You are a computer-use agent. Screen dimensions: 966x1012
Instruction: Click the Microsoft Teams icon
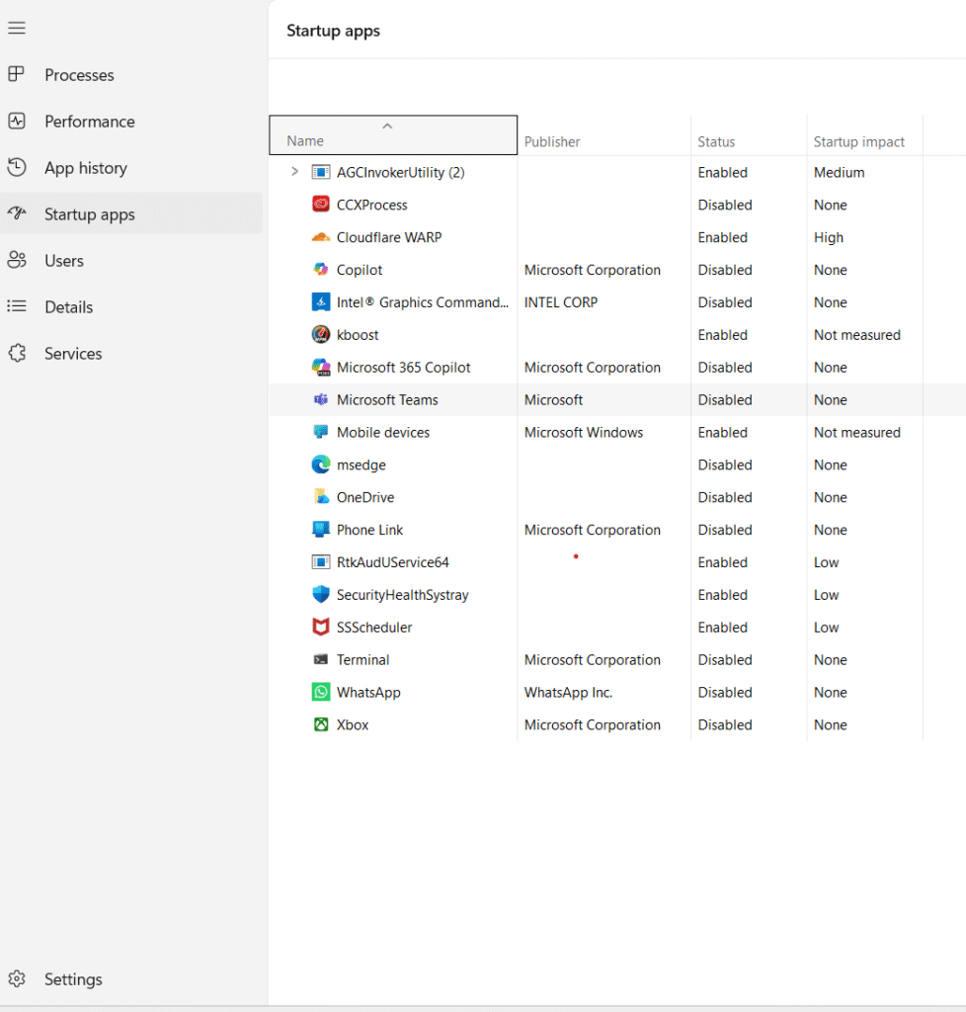[321, 399]
